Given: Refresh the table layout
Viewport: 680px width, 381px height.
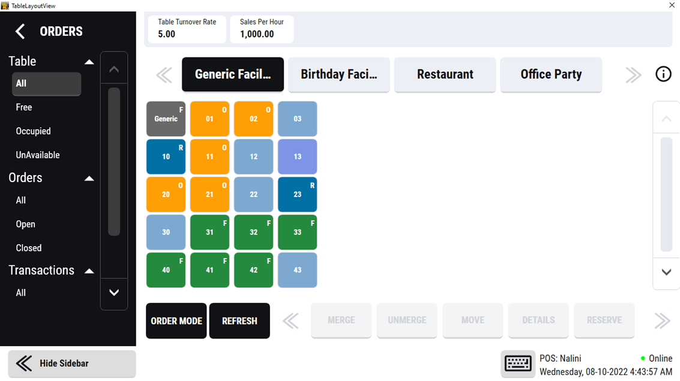Looking at the screenshot, I should [x=239, y=320].
